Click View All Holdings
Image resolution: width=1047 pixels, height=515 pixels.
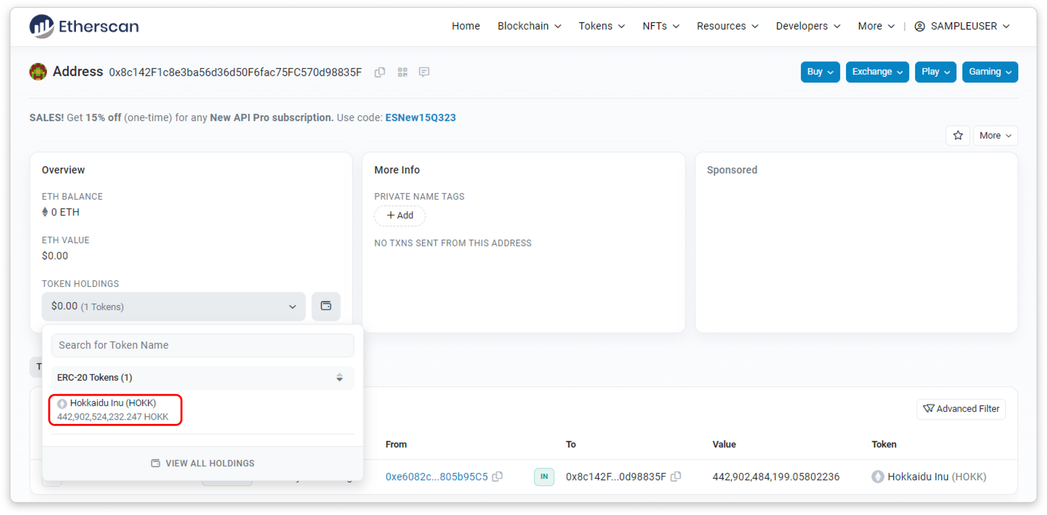coord(203,463)
